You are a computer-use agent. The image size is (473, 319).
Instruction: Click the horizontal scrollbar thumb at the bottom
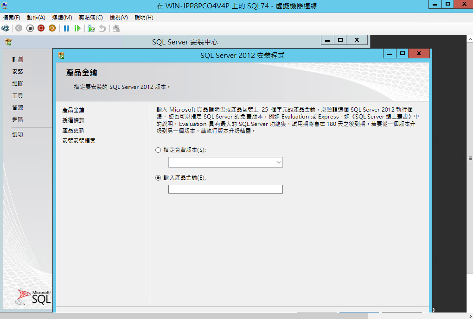(x=184, y=316)
